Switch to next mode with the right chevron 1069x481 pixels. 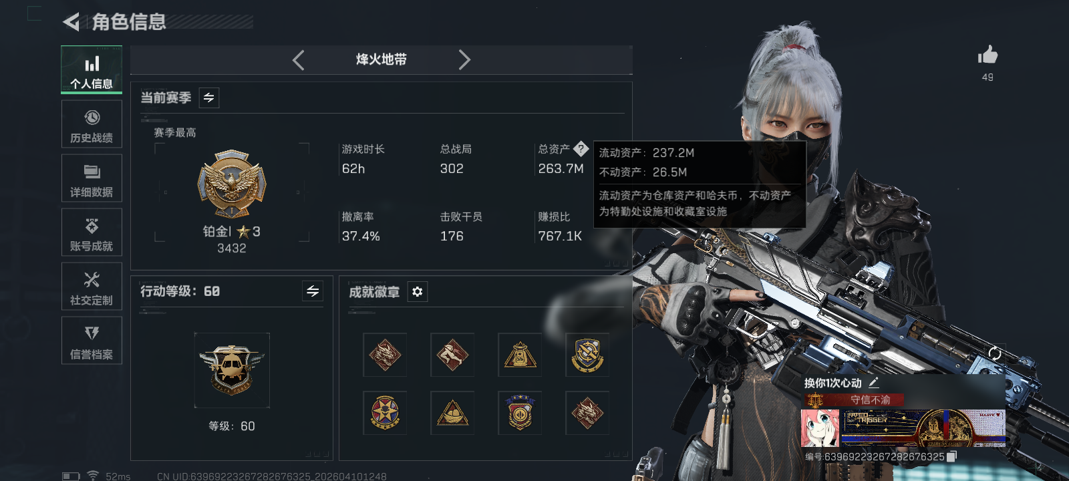pyautogui.click(x=464, y=60)
